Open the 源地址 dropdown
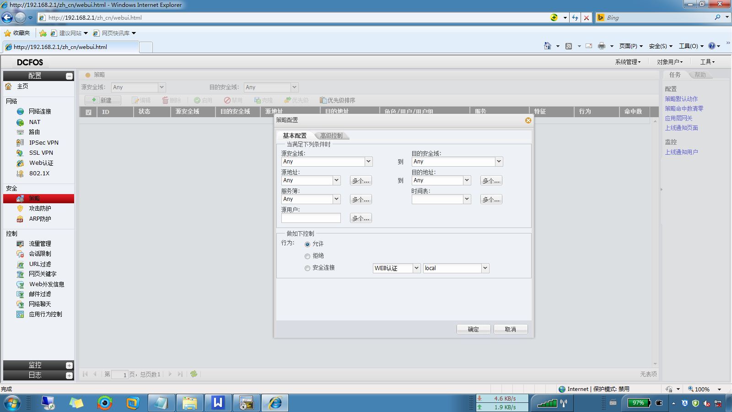Screen dimensions: 732x412 tap(336, 180)
